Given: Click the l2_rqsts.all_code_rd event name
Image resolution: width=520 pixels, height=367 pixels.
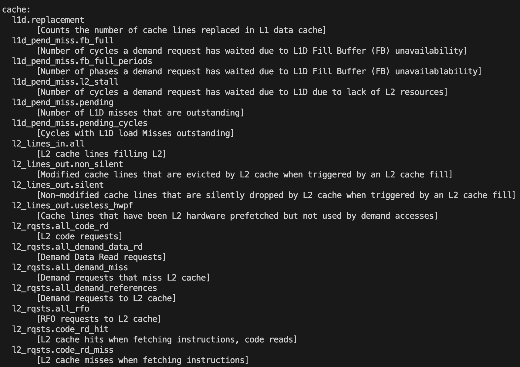Looking at the screenshot, I should pos(60,226).
